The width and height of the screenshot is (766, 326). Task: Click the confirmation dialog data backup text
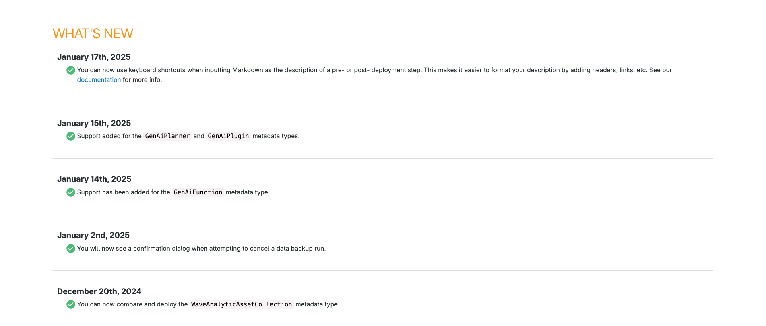point(201,249)
